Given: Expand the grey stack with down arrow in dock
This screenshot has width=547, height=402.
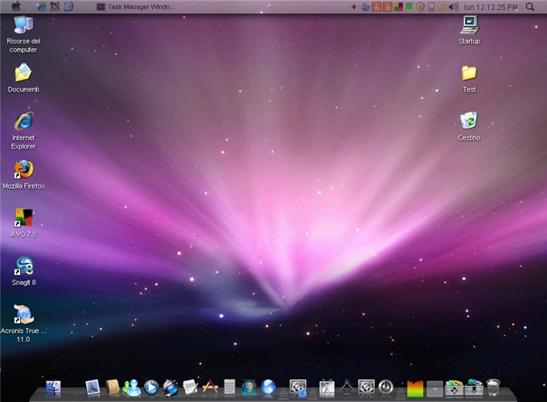Looking at the screenshot, I should [434, 388].
